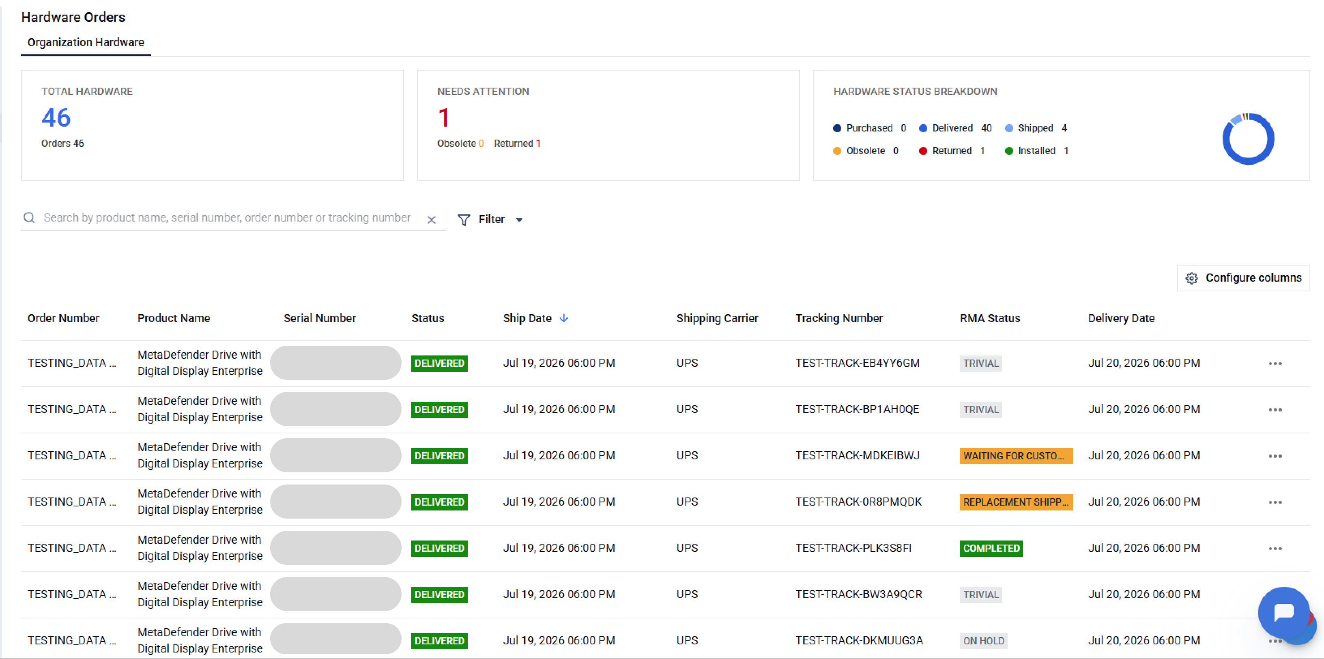The height and width of the screenshot is (659, 1324).
Task: Click the Returned 1 link in Needs Attention
Action: [517, 144]
